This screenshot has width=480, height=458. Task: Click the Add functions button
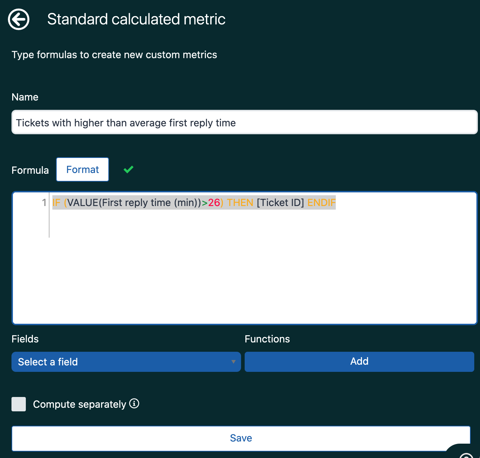point(359,361)
